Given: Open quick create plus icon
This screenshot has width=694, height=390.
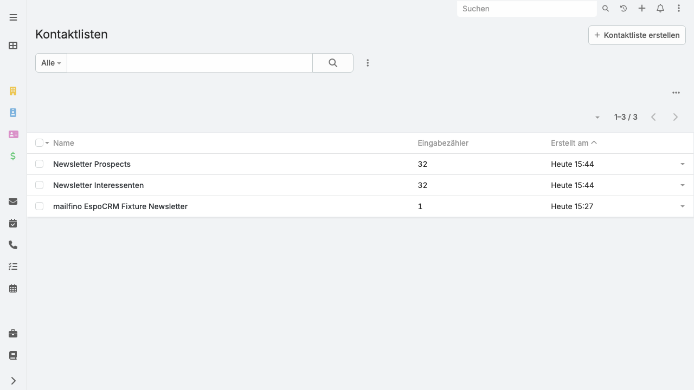Looking at the screenshot, I should pyautogui.click(x=642, y=9).
